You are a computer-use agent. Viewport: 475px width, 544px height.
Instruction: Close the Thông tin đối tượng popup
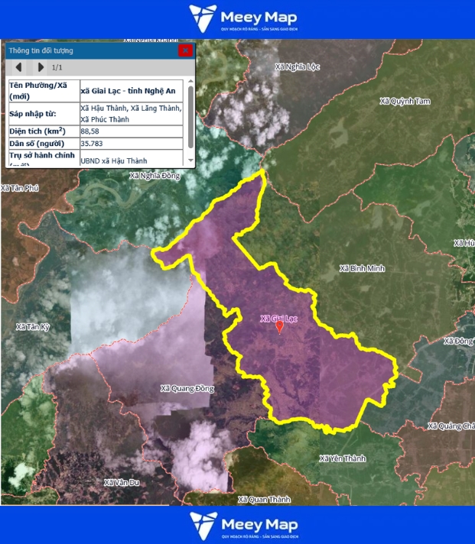click(185, 50)
